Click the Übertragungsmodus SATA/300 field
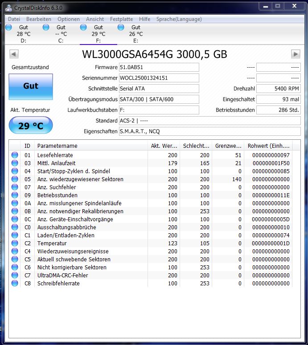This screenshot has width=308, height=345. pyautogui.click(x=159, y=99)
